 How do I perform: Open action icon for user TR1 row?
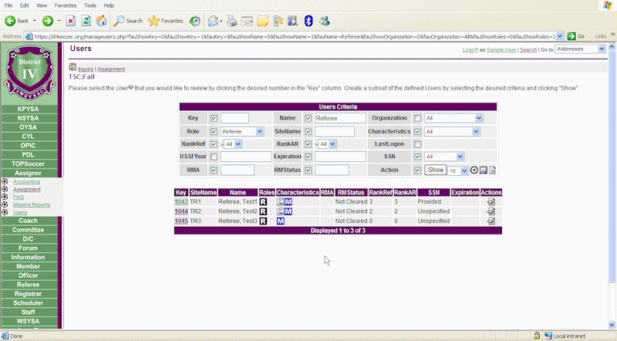coord(491,201)
